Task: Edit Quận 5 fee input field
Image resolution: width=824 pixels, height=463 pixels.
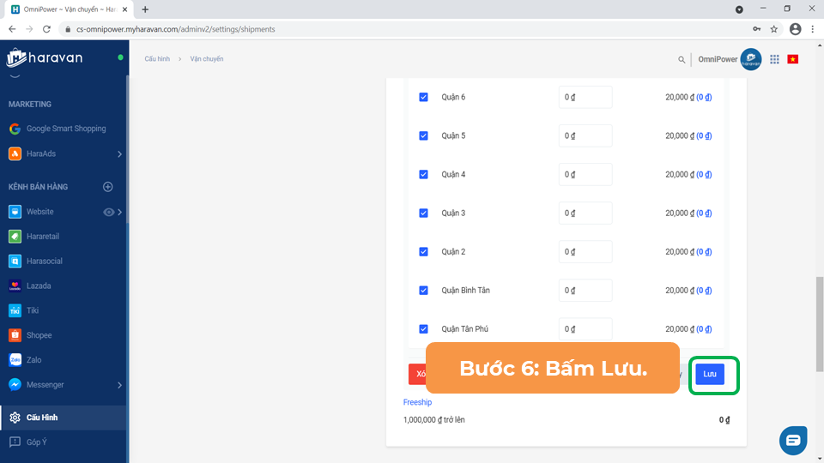Action: tap(585, 136)
